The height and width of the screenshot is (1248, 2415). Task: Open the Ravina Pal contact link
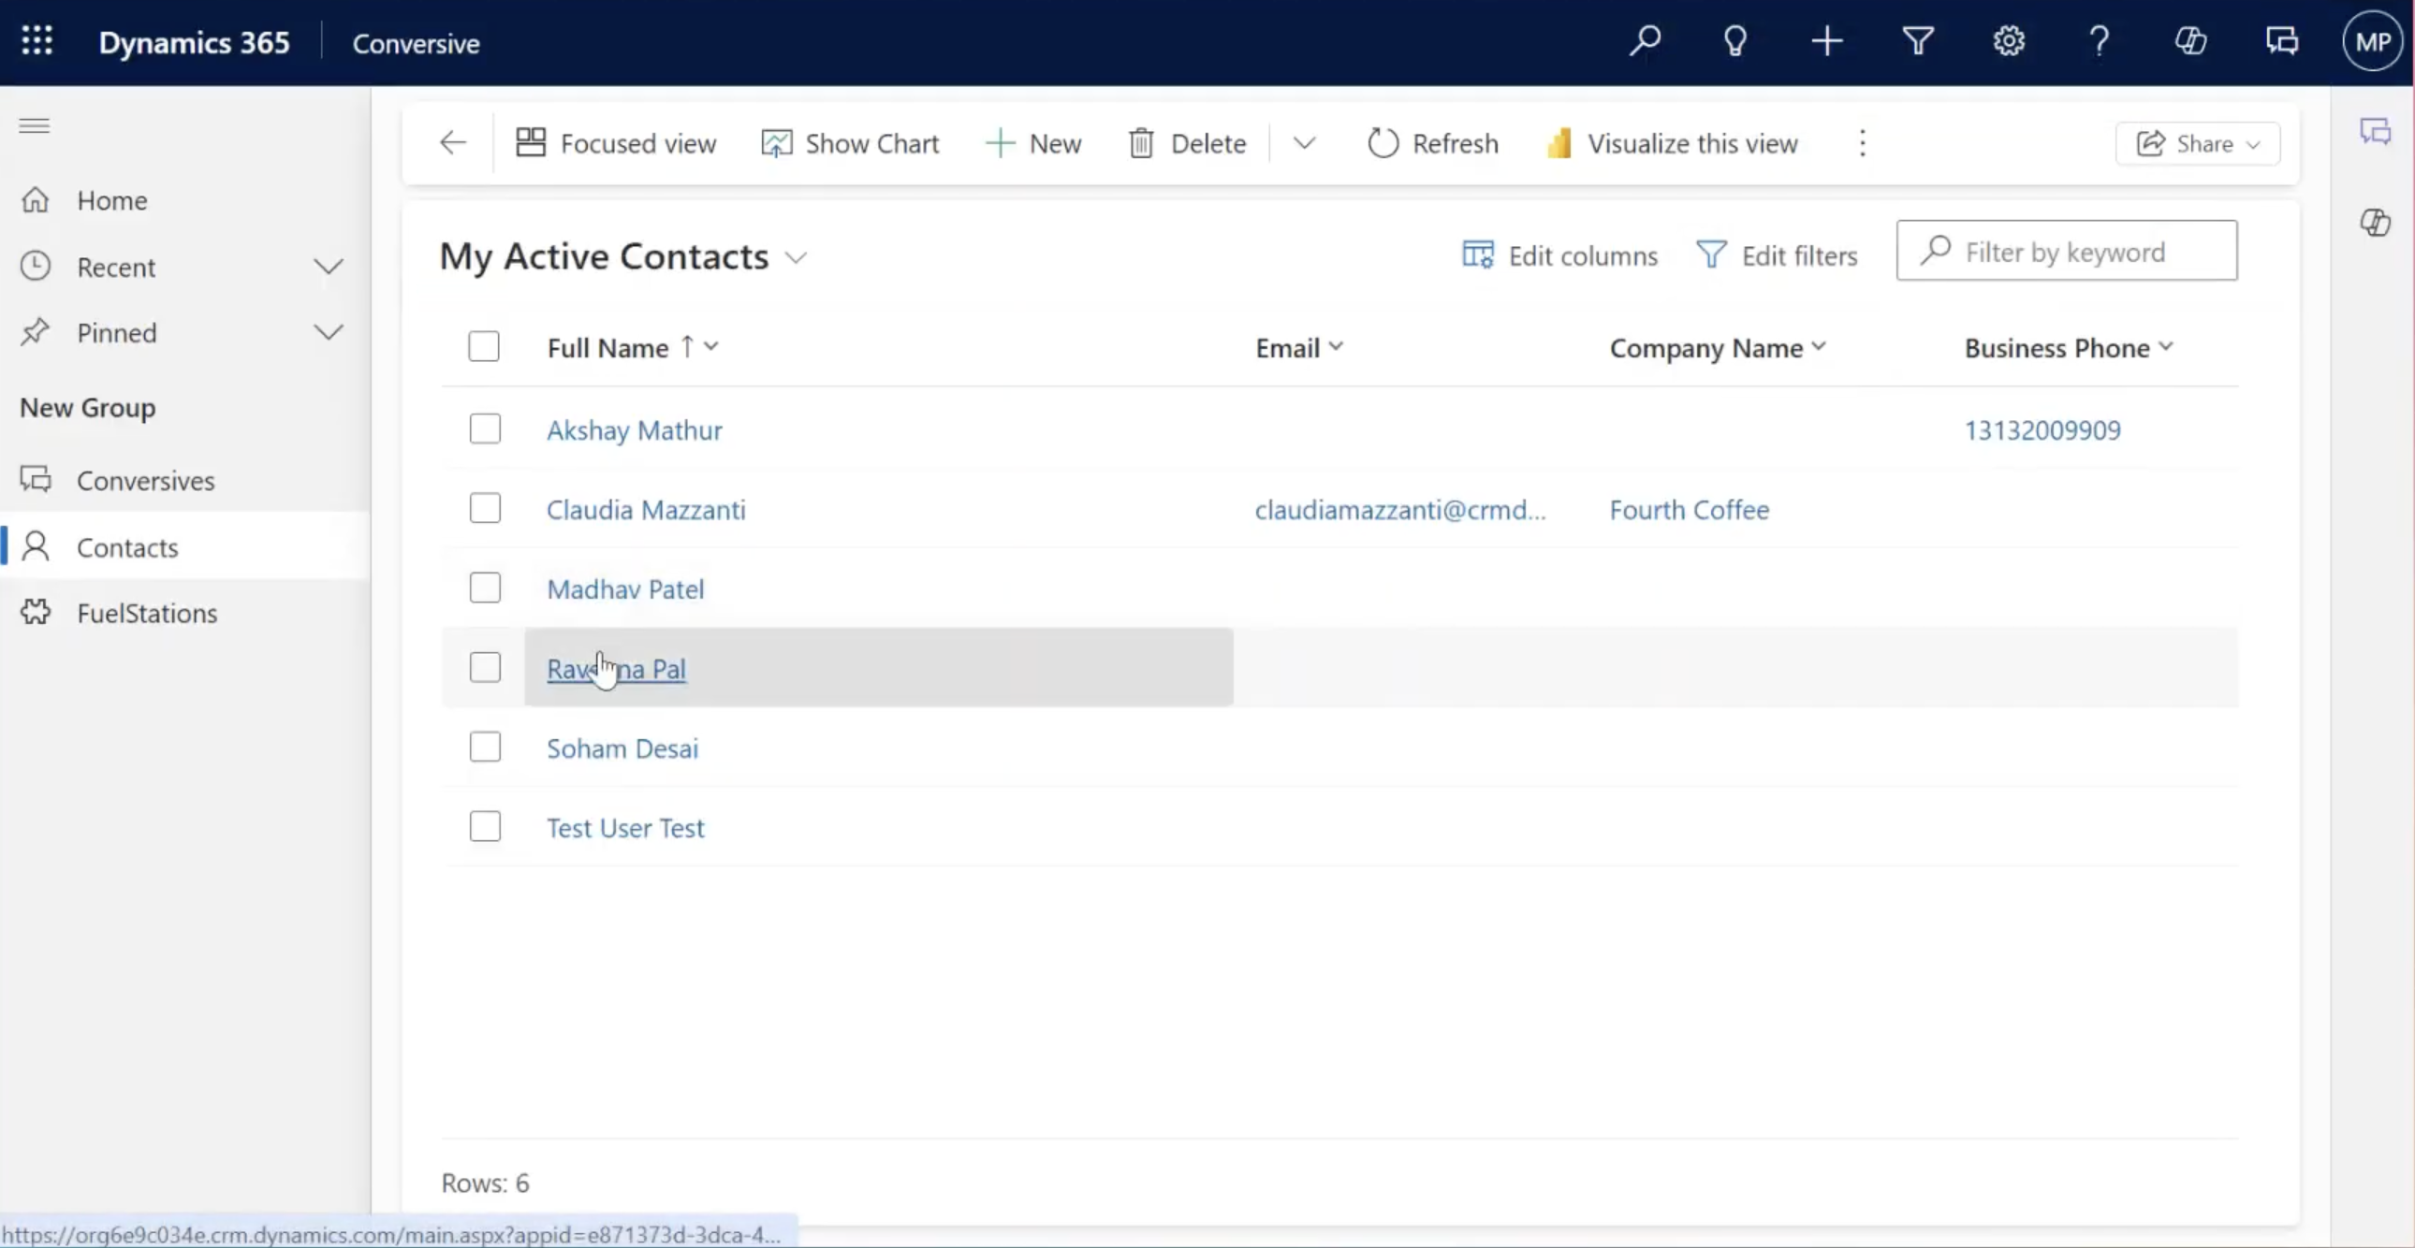point(616,669)
